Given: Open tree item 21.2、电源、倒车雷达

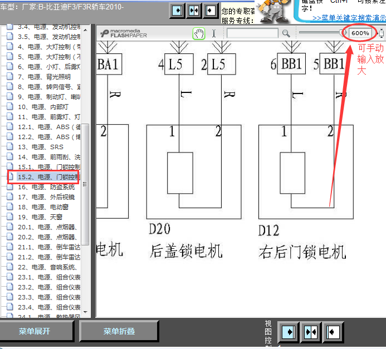Looking at the screenshot, I should (49, 257).
